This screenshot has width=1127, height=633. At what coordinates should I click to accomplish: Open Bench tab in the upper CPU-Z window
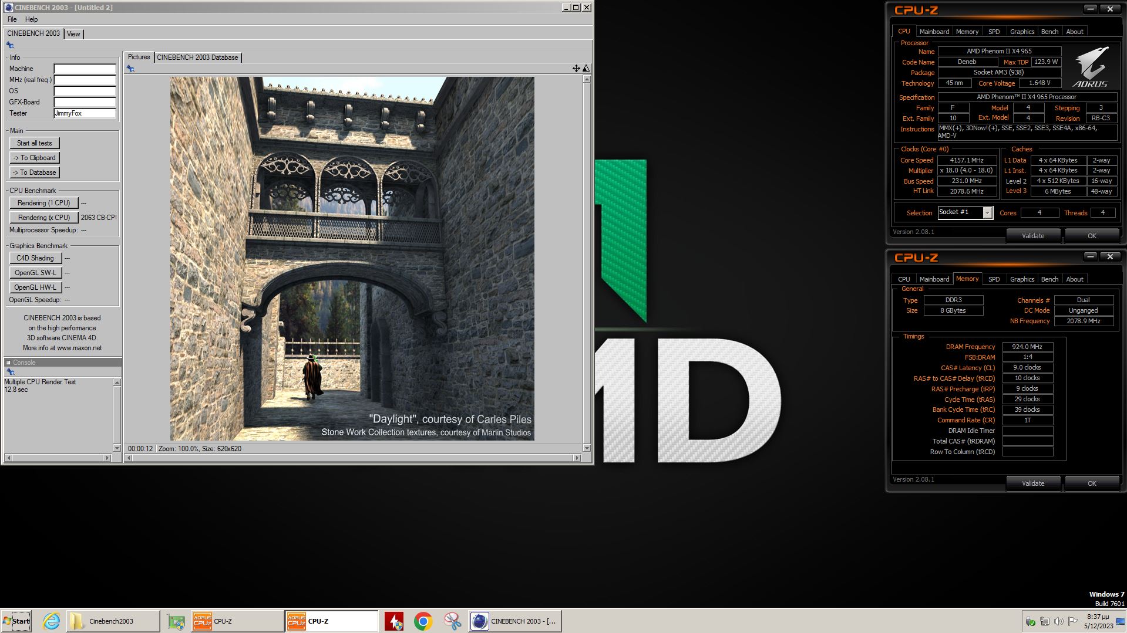(x=1049, y=32)
